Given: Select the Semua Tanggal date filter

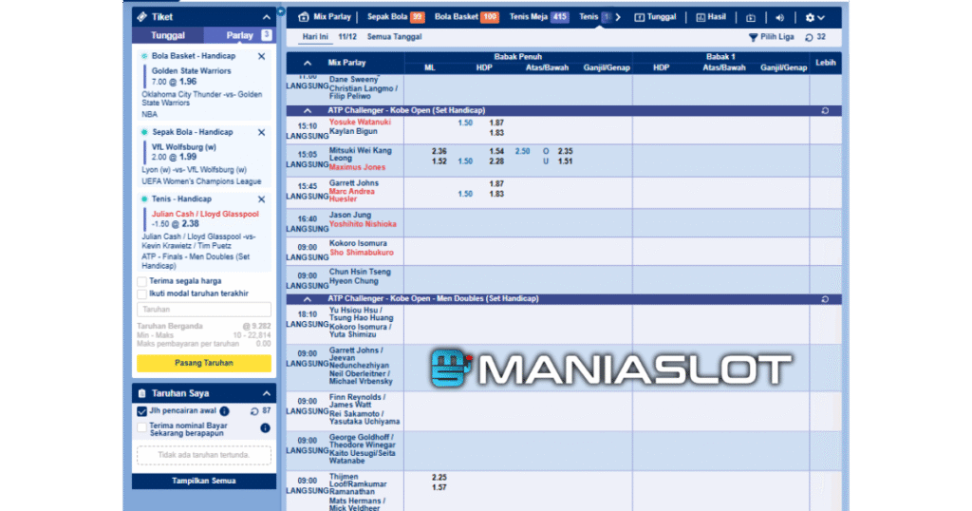Looking at the screenshot, I should (394, 37).
